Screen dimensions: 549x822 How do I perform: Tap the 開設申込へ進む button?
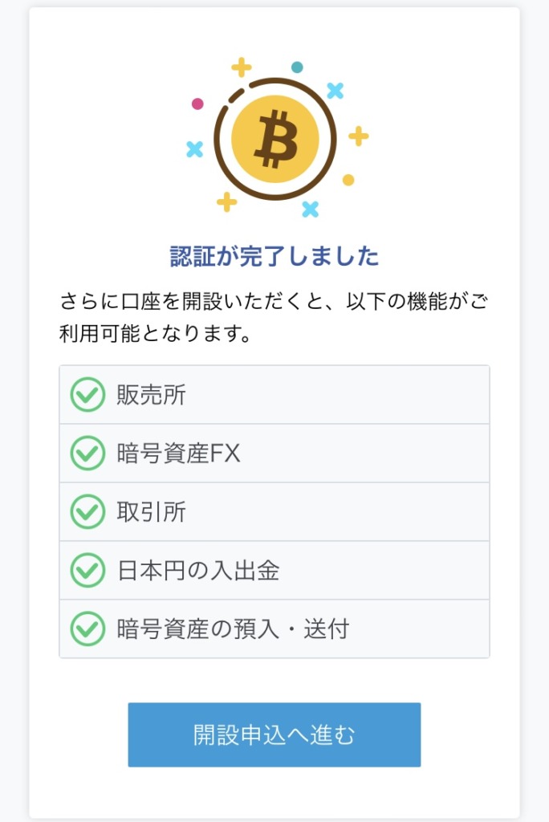[274, 735]
